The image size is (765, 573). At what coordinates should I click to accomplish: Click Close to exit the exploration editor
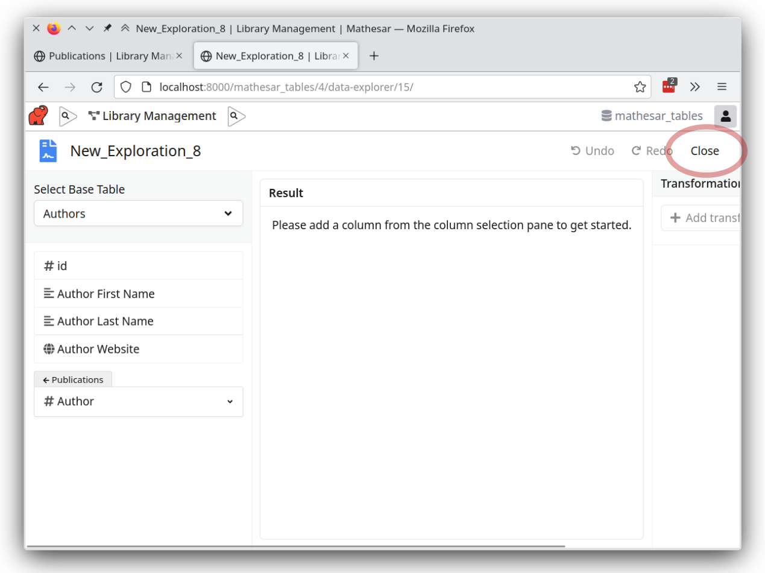[704, 151]
